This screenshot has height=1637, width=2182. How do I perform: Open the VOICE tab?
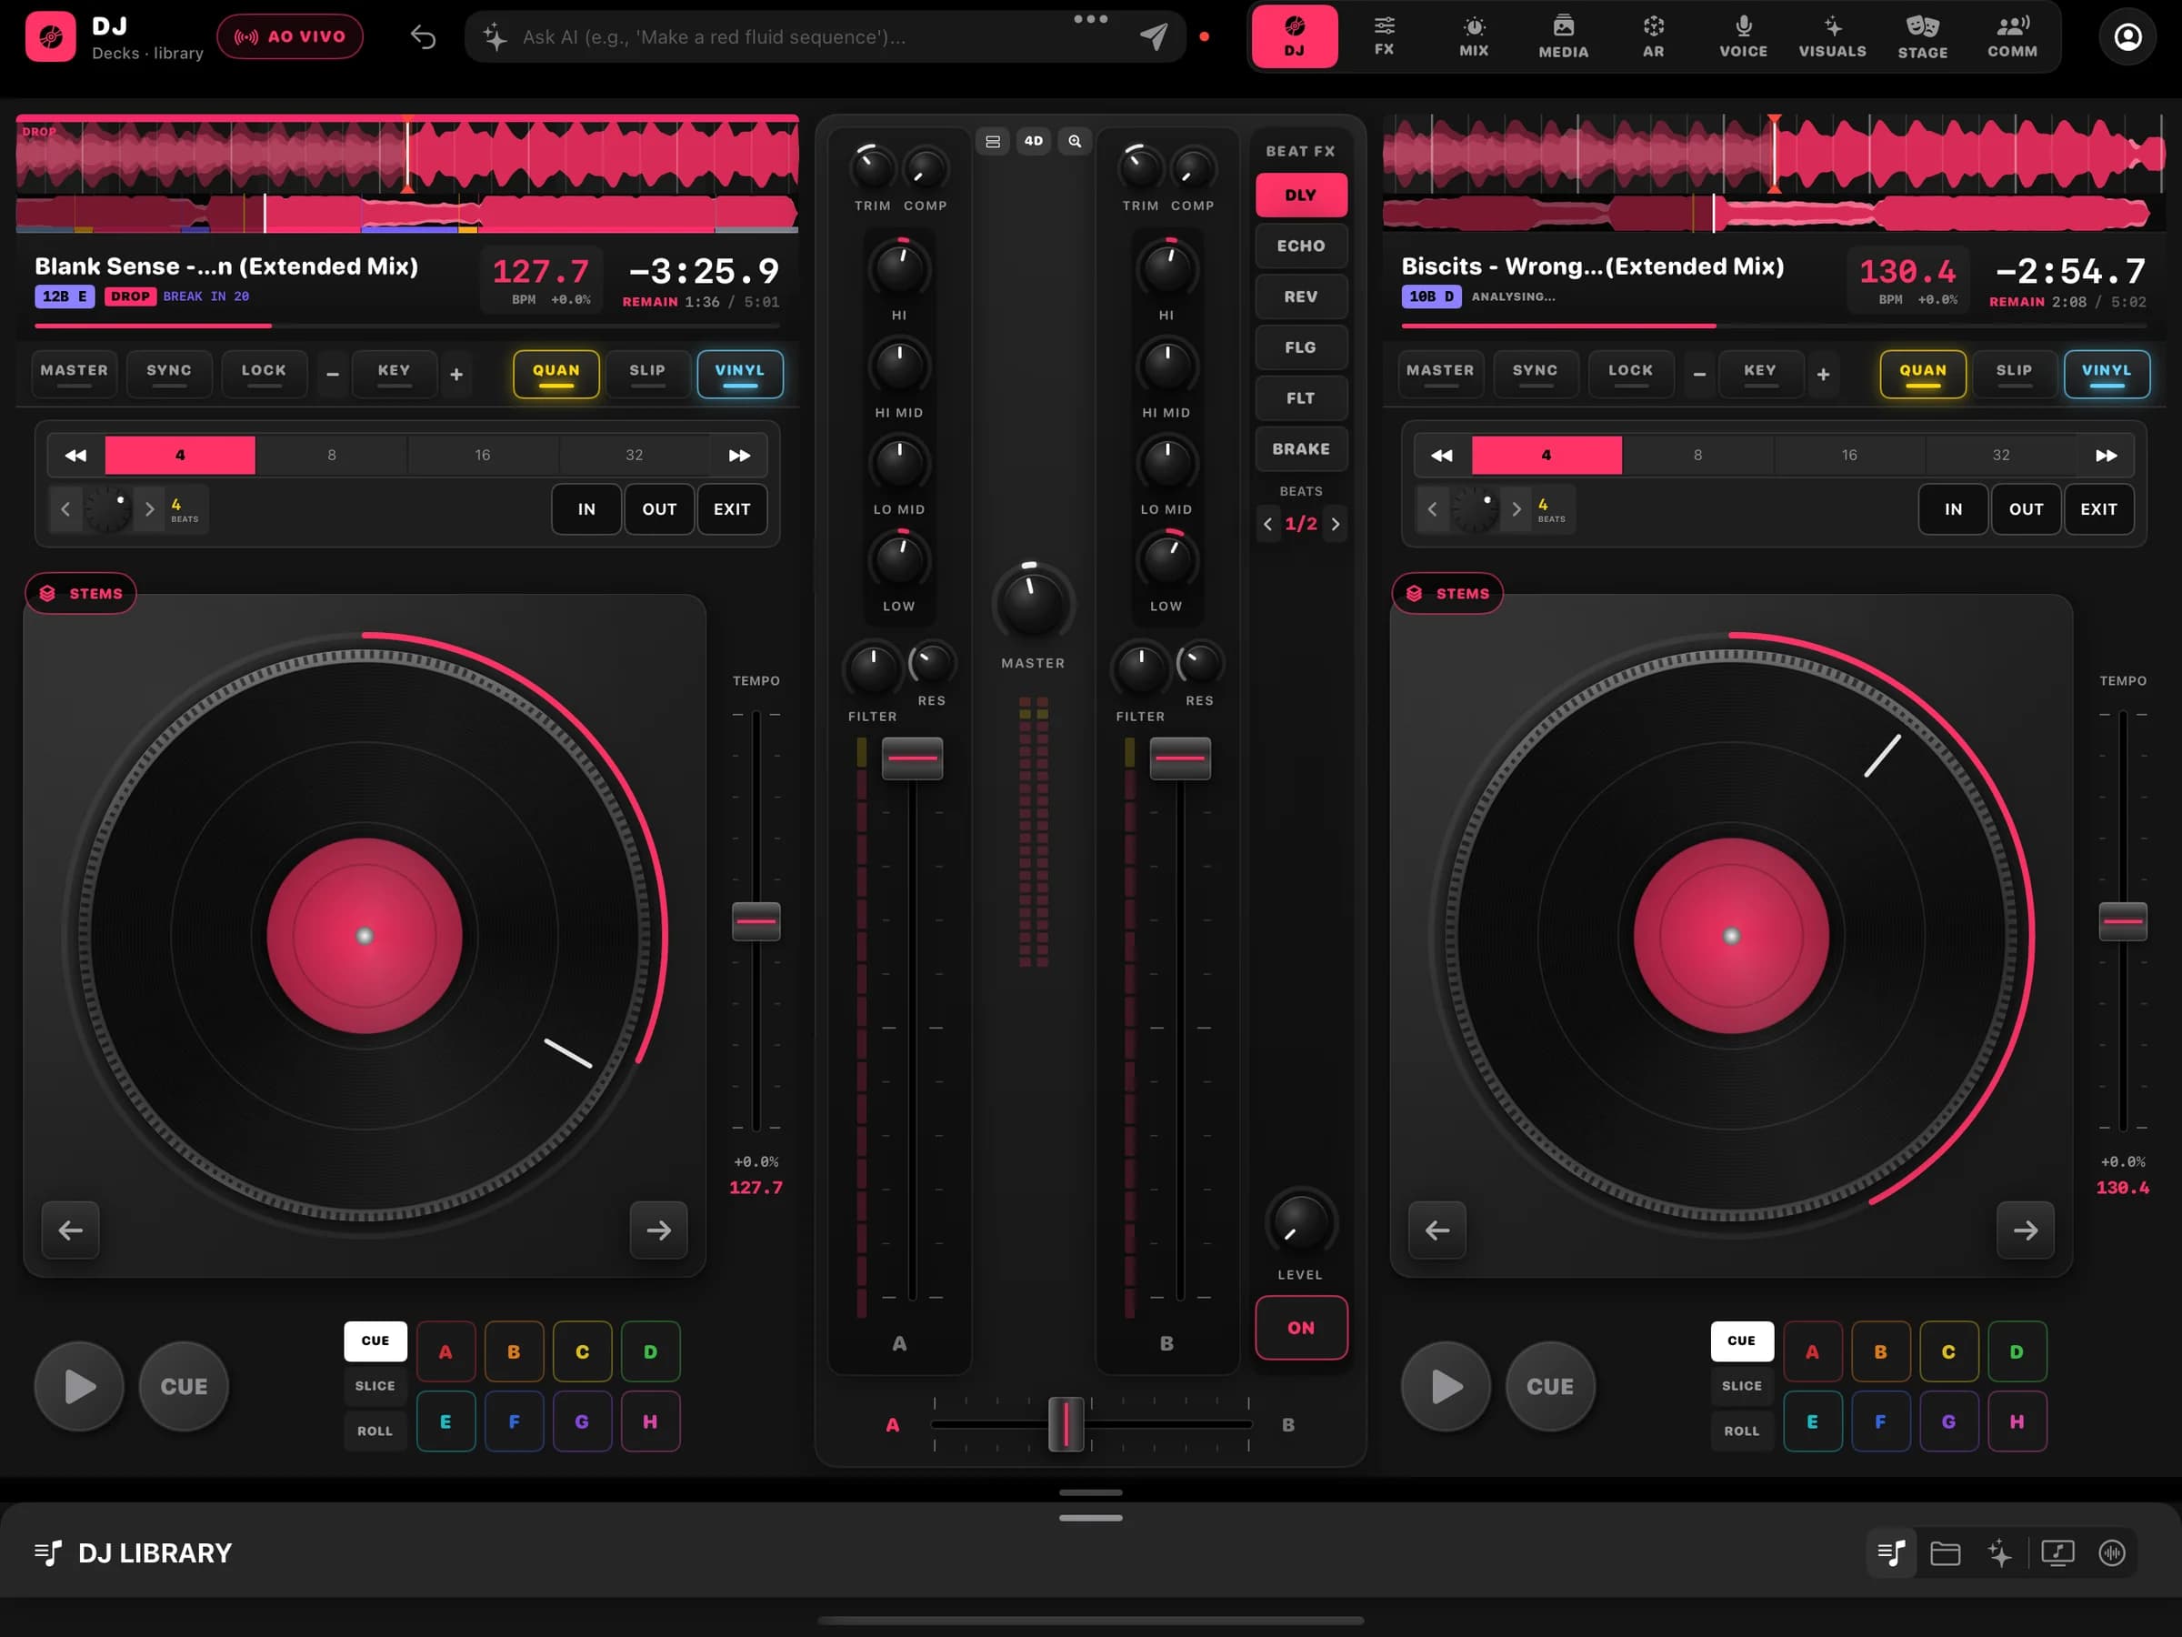(x=1743, y=36)
